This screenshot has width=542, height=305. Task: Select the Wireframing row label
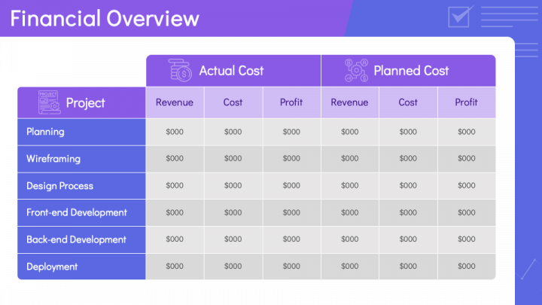[53, 159]
